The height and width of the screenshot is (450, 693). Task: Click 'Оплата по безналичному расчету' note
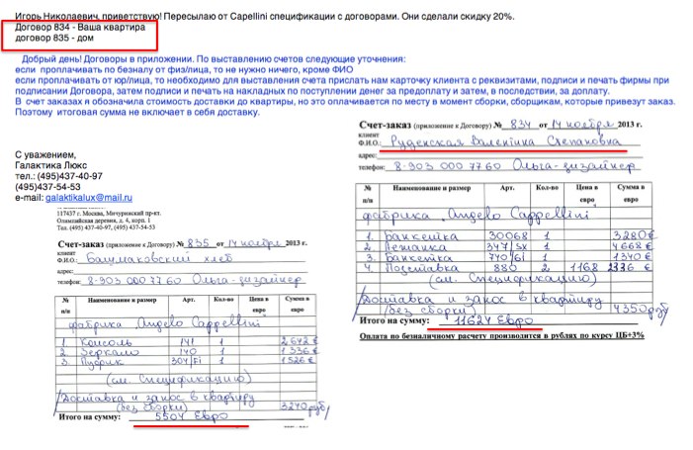click(501, 336)
